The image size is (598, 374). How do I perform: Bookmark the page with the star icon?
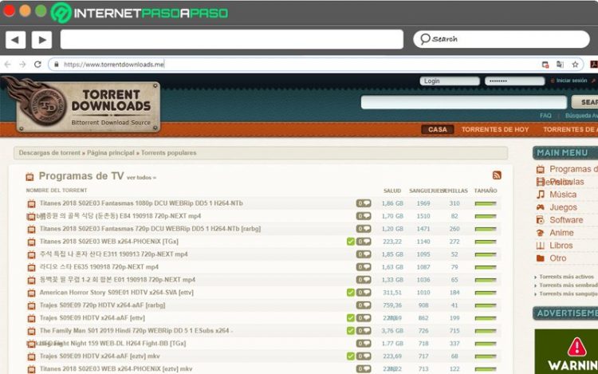[575, 65]
